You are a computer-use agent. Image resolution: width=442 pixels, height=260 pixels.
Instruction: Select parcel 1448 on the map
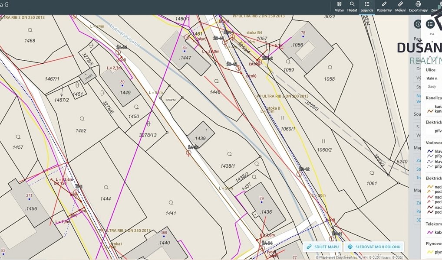tap(215, 92)
